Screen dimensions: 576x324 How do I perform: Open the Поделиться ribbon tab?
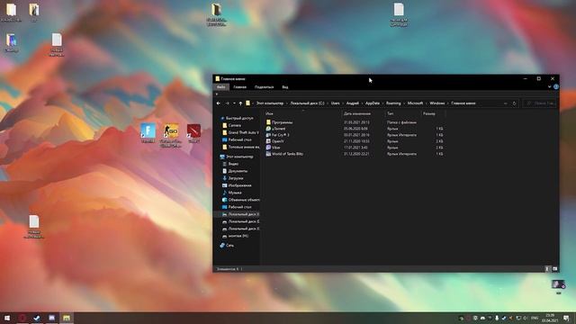pyautogui.click(x=264, y=87)
